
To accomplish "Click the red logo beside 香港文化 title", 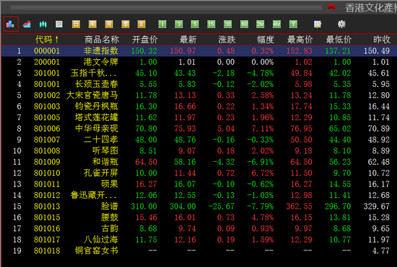I will click(x=331, y=6).
